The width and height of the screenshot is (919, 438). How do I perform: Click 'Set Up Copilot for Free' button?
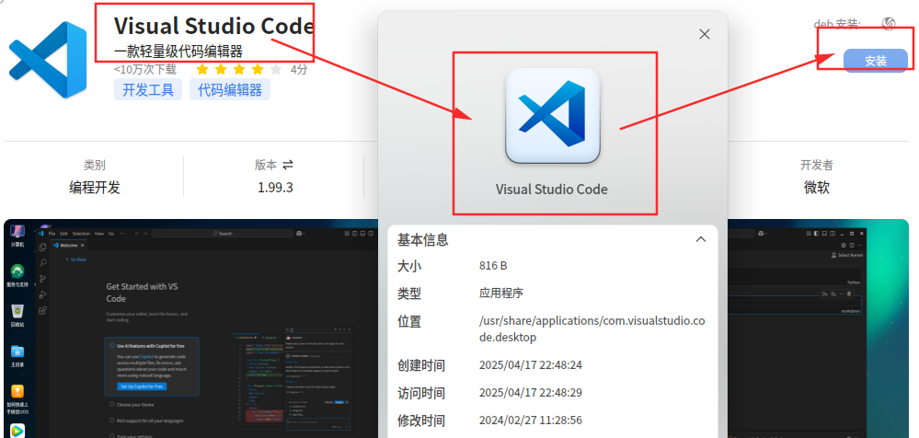(142, 386)
